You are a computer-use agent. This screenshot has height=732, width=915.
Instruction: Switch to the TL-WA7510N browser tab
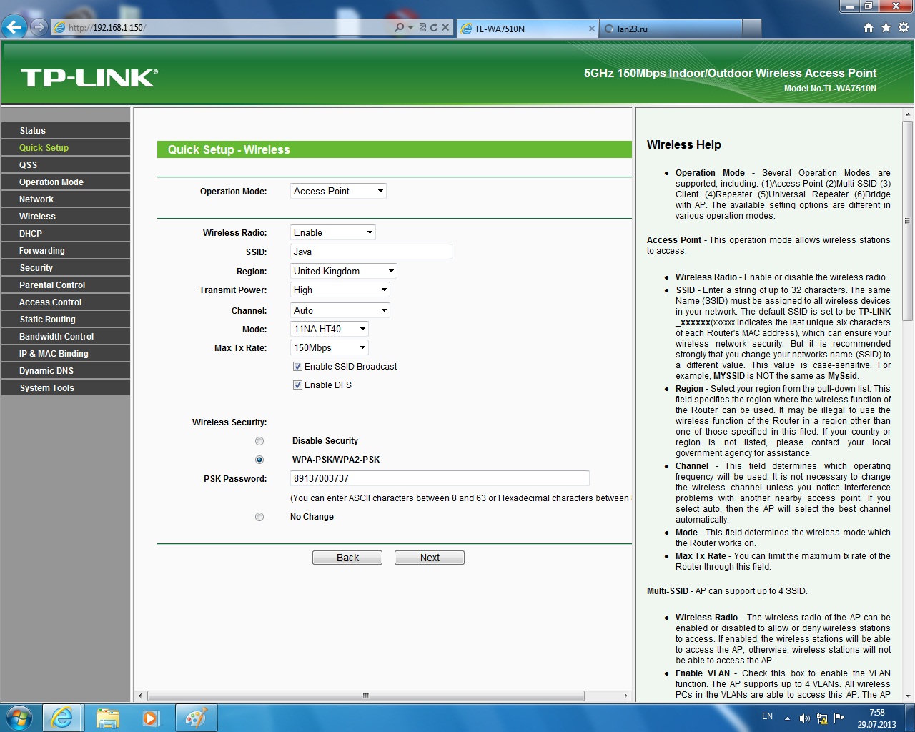[x=528, y=29]
